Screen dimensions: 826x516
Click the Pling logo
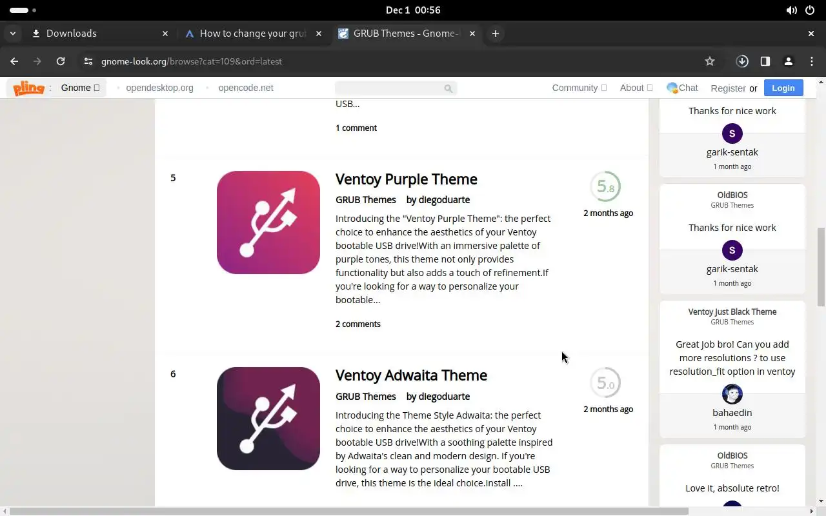pos(29,88)
